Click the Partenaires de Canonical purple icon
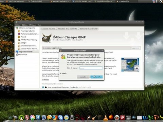The height and width of the screenshot is (122, 163). click(x=19, y=34)
